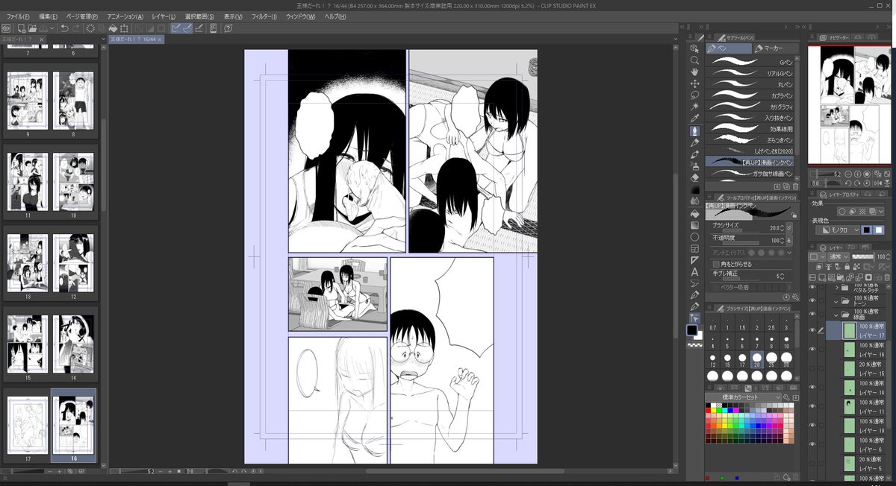Open the フィルター(I) menu
The image size is (896, 486).
(x=264, y=16)
